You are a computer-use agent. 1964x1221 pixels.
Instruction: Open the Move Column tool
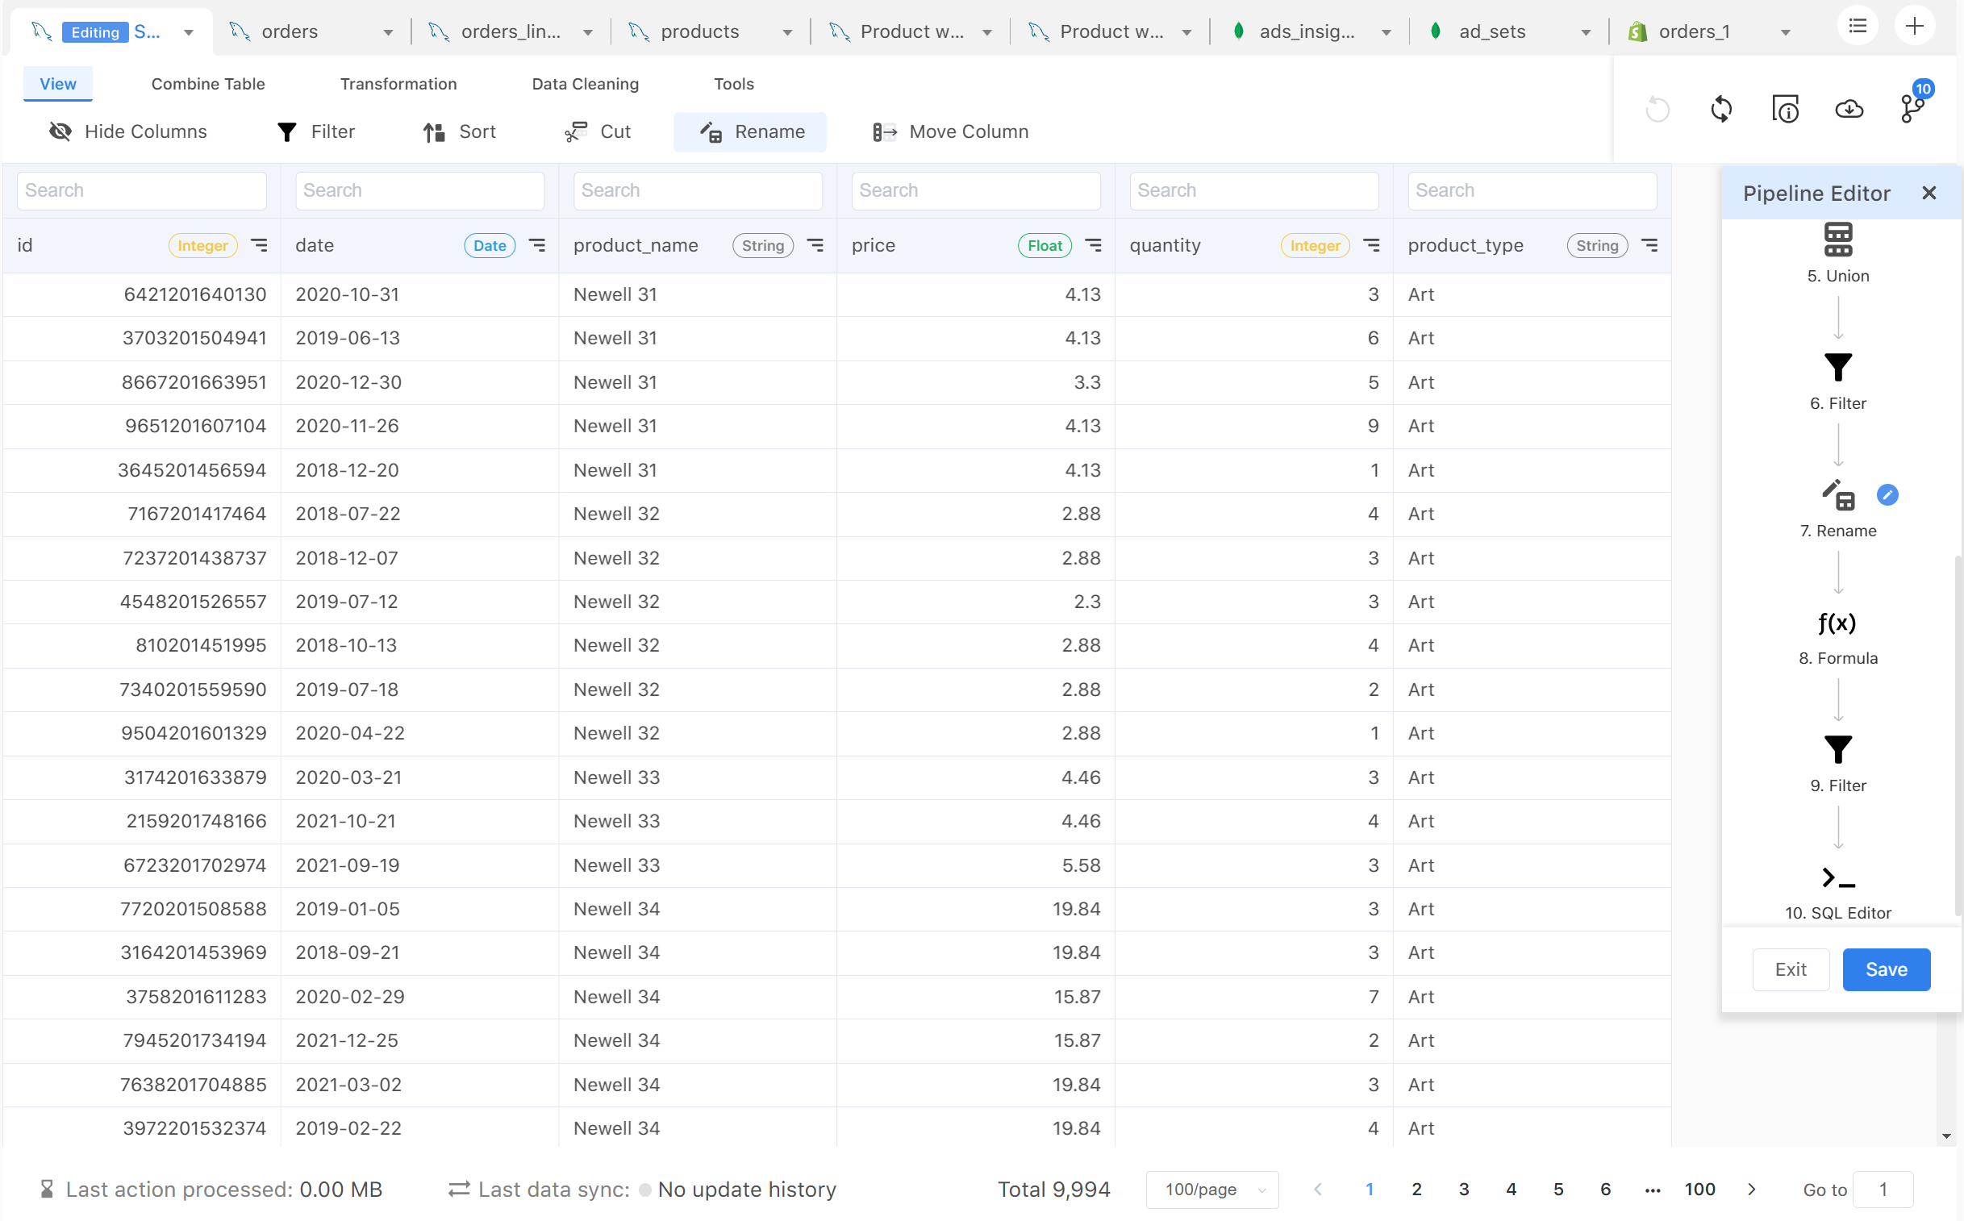pos(950,131)
